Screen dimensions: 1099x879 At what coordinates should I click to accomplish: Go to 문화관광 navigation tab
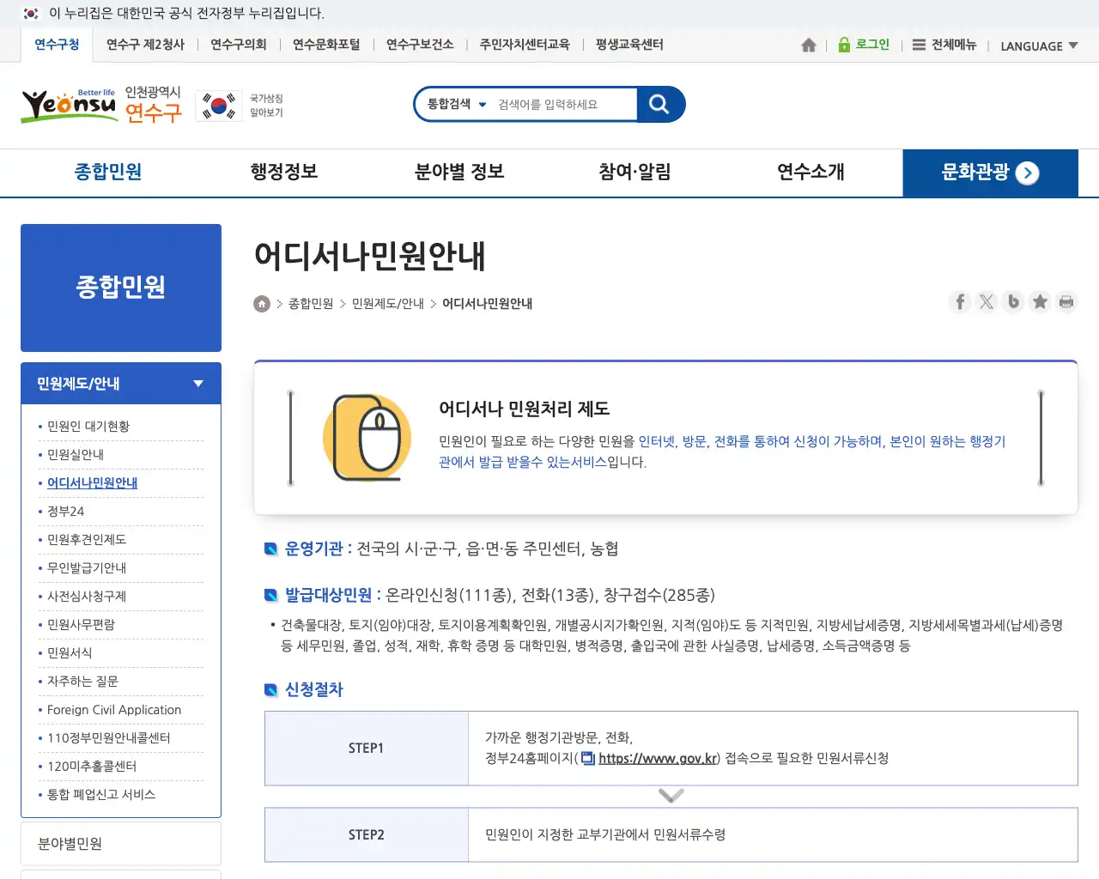990,173
